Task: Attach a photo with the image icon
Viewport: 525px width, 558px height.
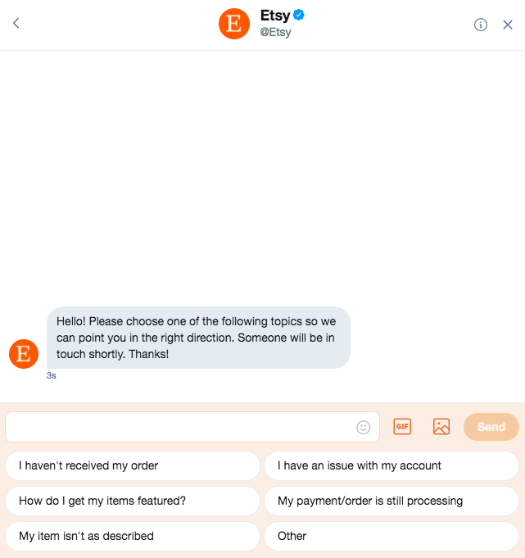Action: pos(441,426)
